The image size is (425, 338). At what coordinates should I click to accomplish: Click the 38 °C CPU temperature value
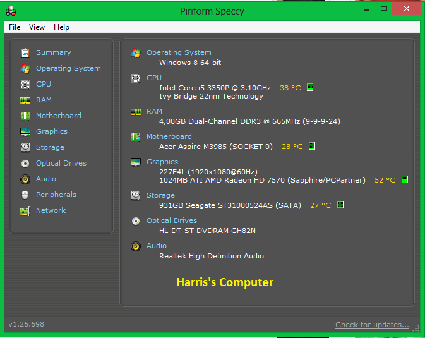pos(290,88)
